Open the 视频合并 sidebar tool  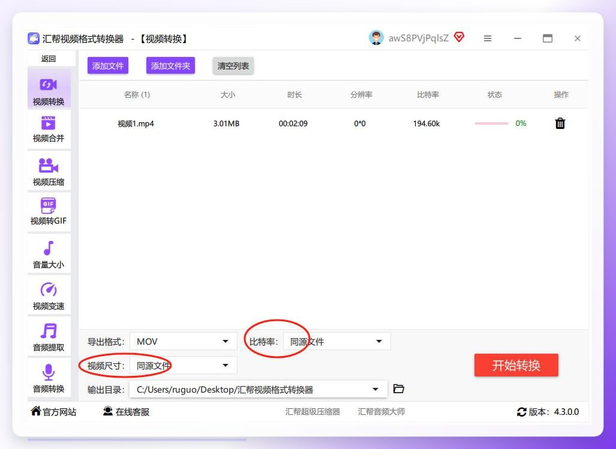(x=49, y=129)
